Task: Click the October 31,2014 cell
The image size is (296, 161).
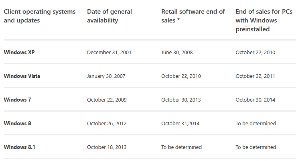Action: [x=180, y=123]
